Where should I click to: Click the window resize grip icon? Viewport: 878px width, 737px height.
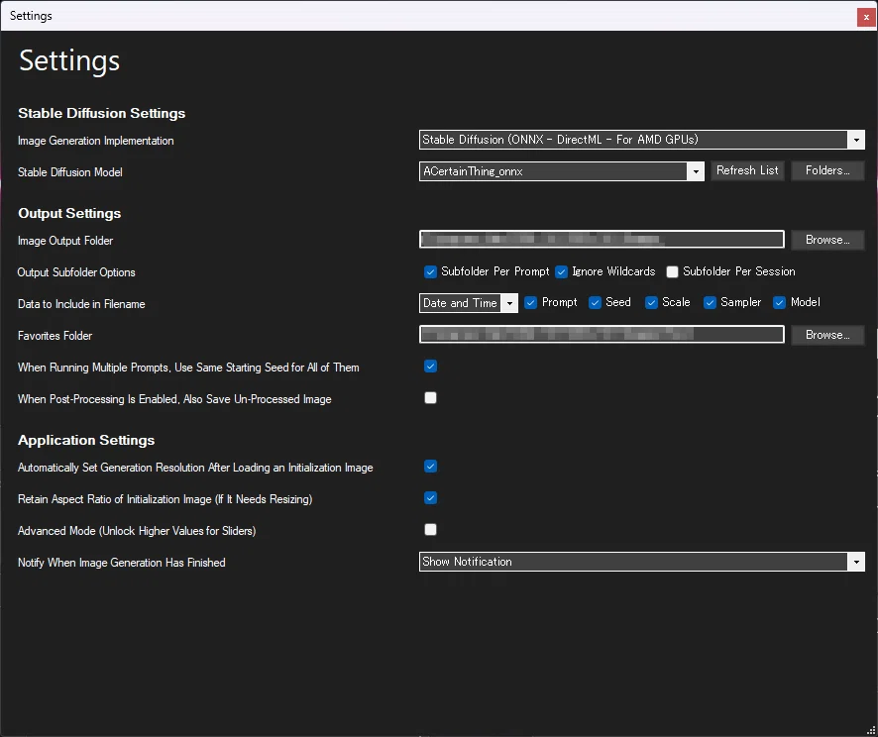871,730
